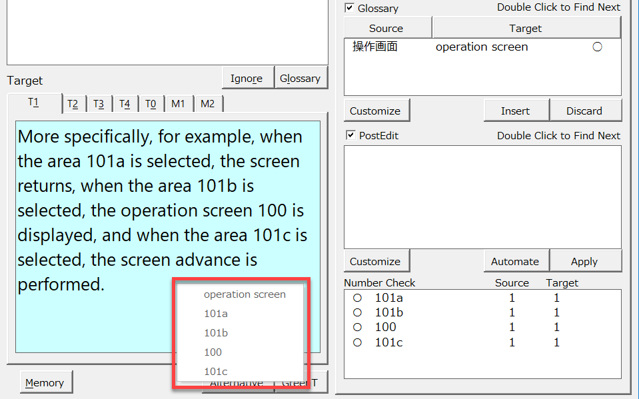Click the Glossary button above target
Image resolution: width=639 pixels, height=399 pixels.
[300, 78]
